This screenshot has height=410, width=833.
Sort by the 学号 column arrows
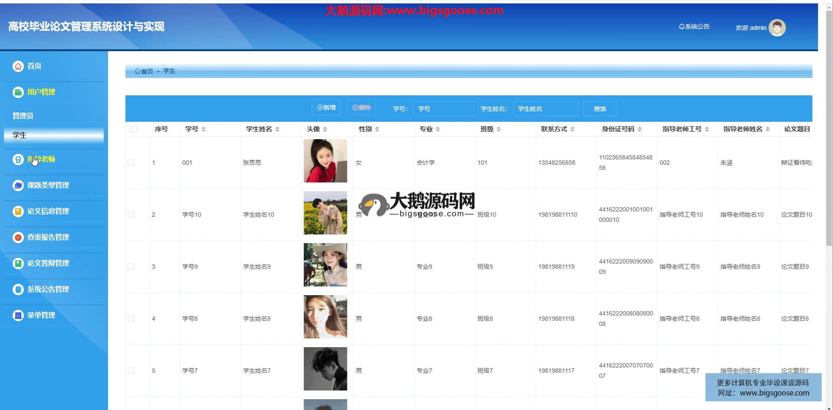tap(203, 129)
